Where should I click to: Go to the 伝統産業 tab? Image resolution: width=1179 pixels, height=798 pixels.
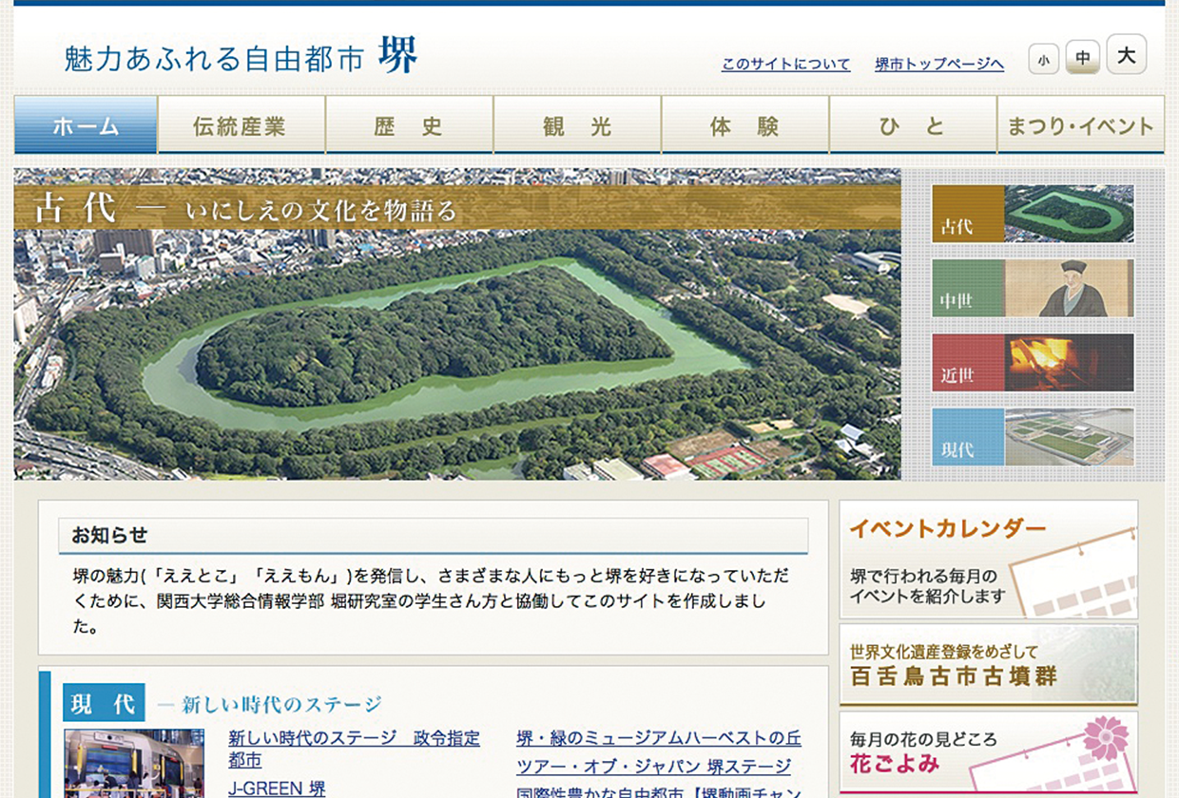coord(241,125)
